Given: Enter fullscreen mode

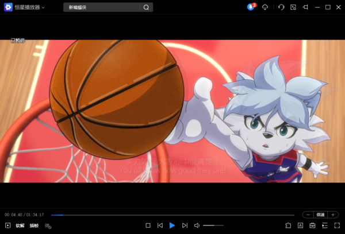Looking at the screenshot, I should (x=337, y=225).
